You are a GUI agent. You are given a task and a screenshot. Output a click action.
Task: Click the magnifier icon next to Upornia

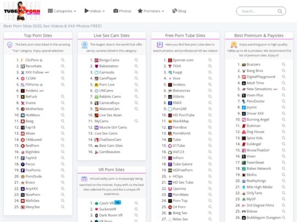(x=210, y=189)
